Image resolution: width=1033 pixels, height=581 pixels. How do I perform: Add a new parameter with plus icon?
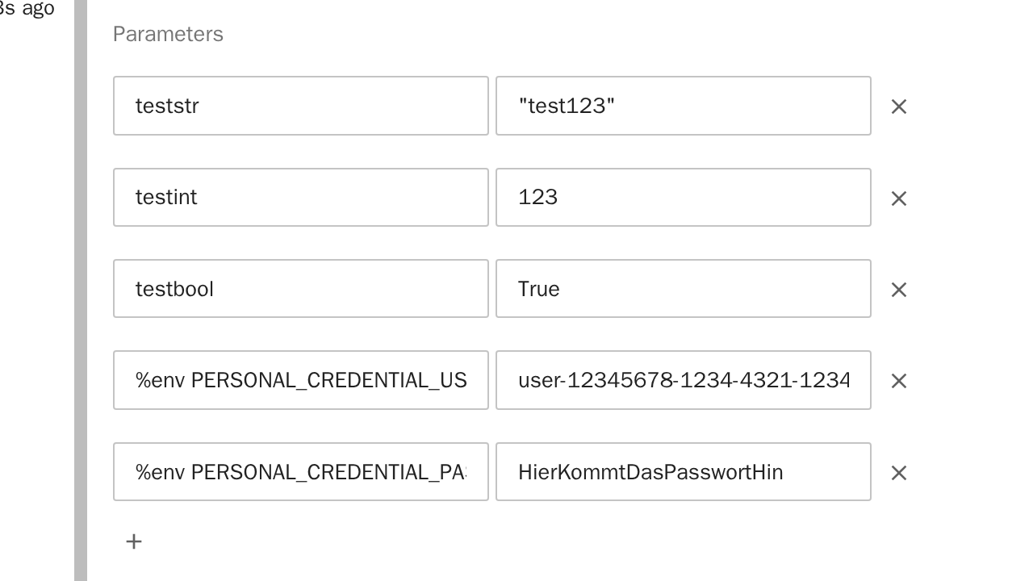point(134,541)
